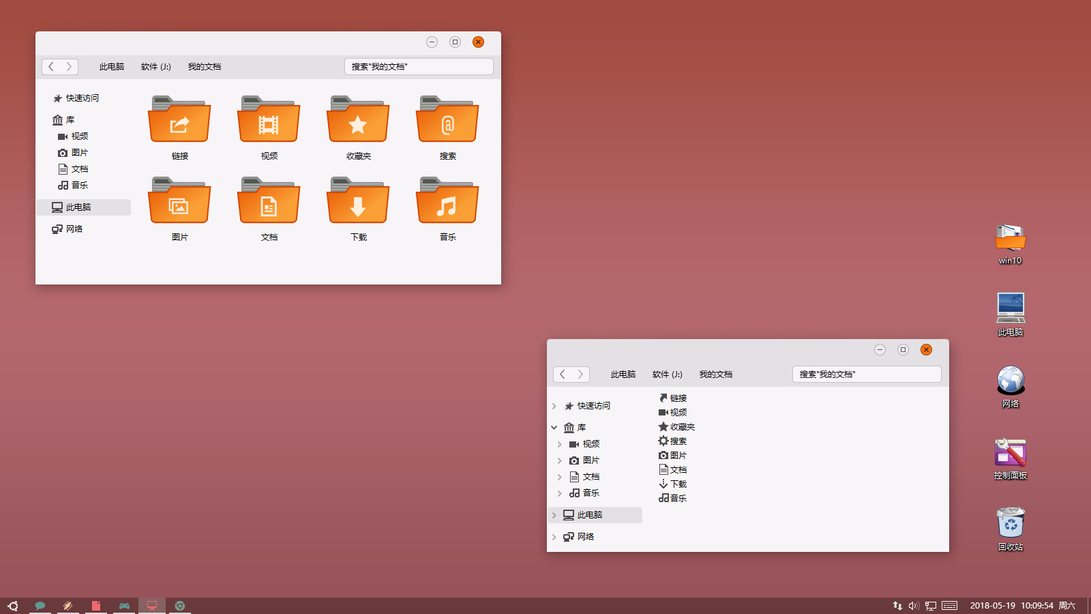Select 我的文档 in the top window breadcrumb
The height and width of the screenshot is (614, 1091).
[x=203, y=66]
